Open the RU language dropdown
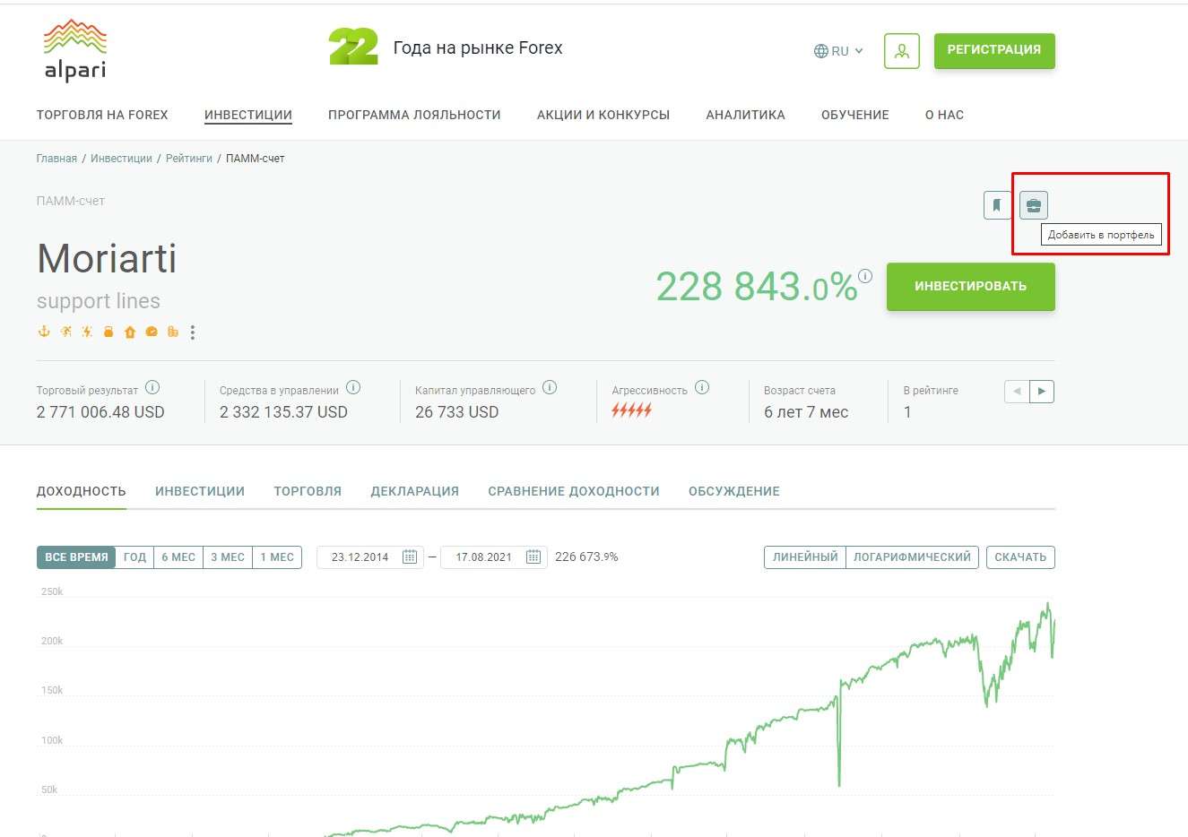Viewport: 1188px width, 837px height. click(x=838, y=51)
